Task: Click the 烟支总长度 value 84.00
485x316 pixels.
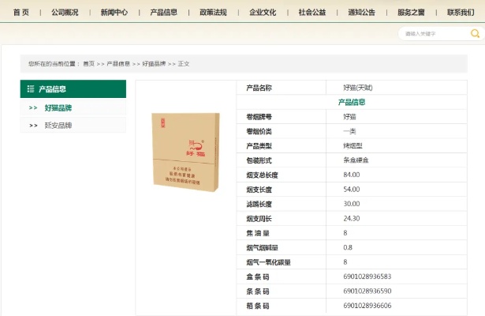Action: [x=352, y=175]
